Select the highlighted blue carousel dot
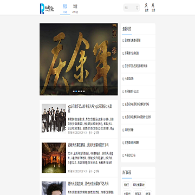The width and height of the screenshot is (195, 195). click(76, 92)
